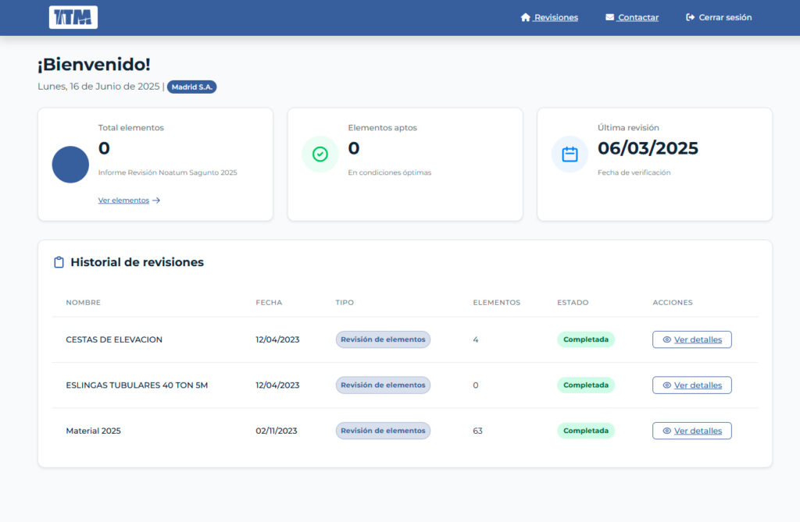Click the green checkmark icon in Elementos aptos
The width and height of the screenshot is (800, 522).
(x=320, y=154)
